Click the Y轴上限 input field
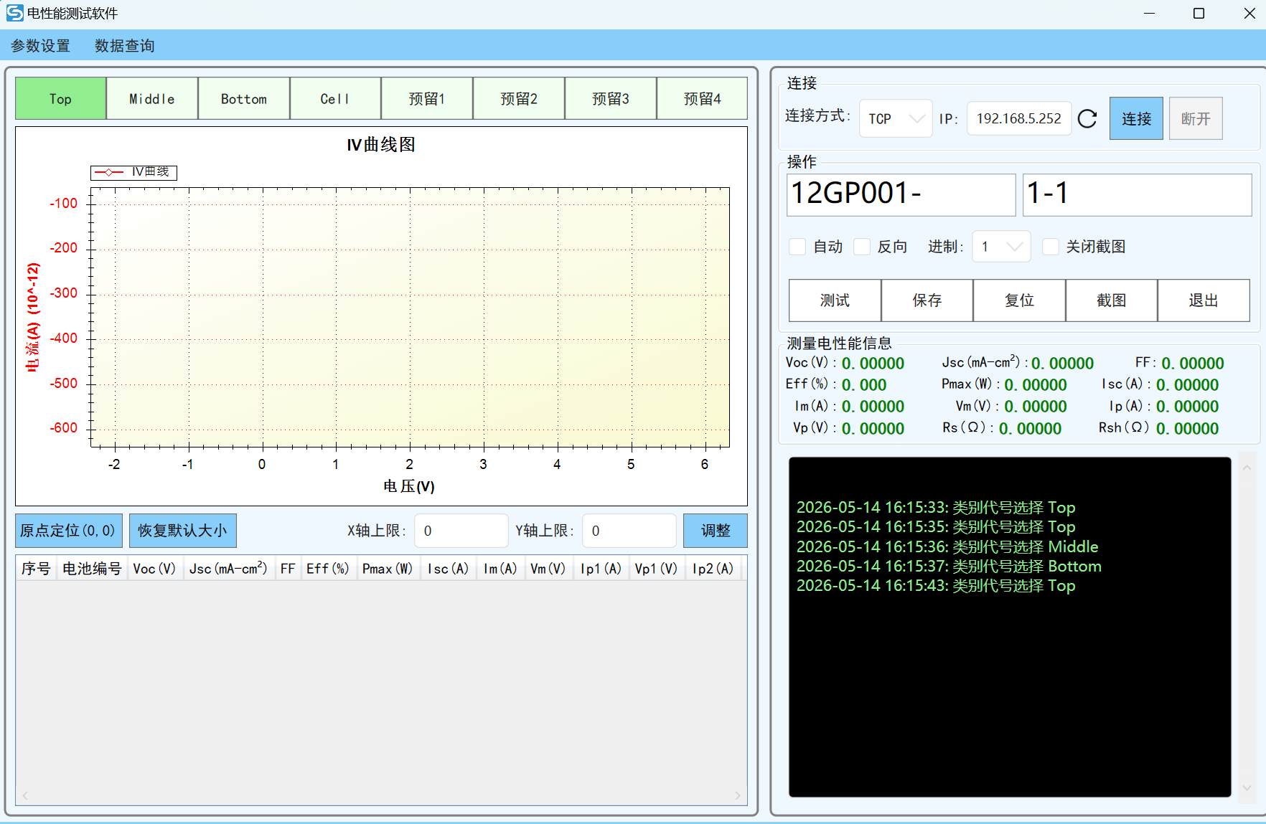The width and height of the screenshot is (1266, 824). click(x=629, y=531)
